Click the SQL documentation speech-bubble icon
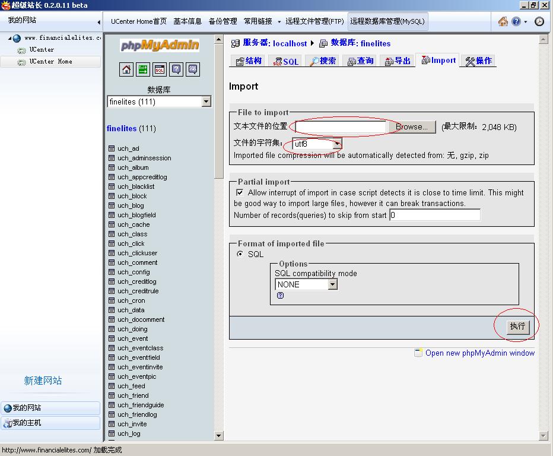This screenshot has height=456, width=553. (193, 69)
